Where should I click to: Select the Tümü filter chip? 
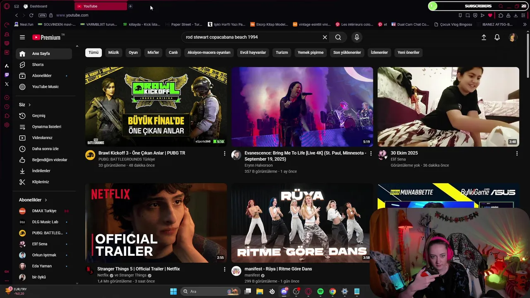click(94, 53)
